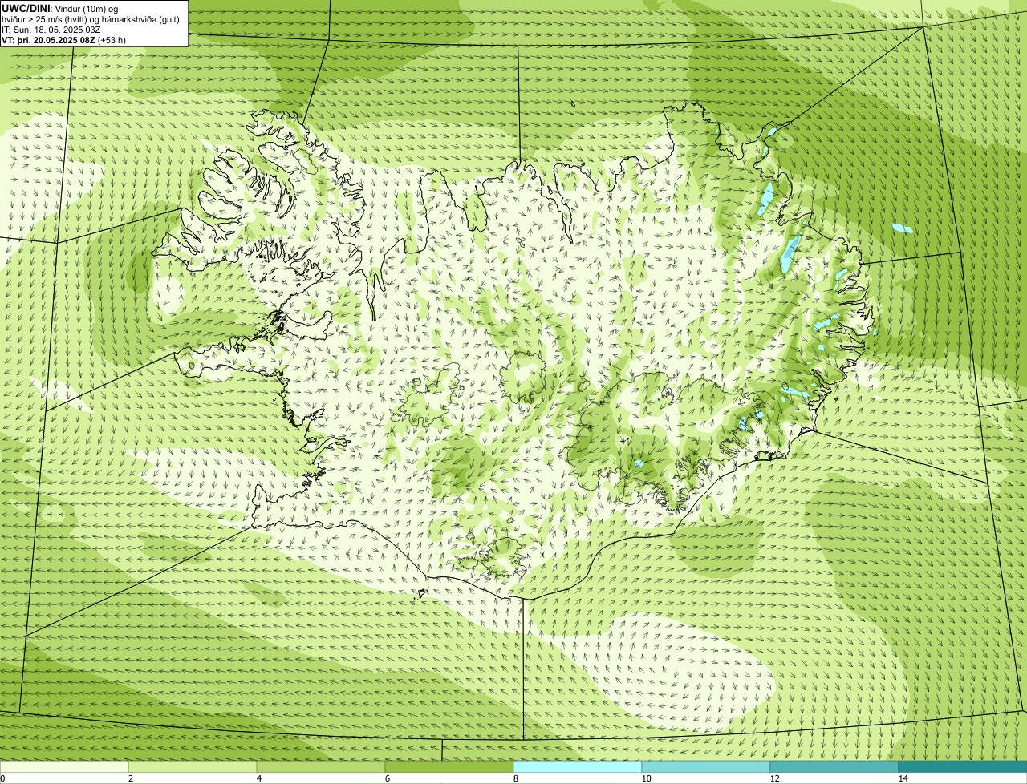
Task: Click the 'VT: þri. 20.05.2025 08Z (+53 h)' line
Action: coord(63,40)
